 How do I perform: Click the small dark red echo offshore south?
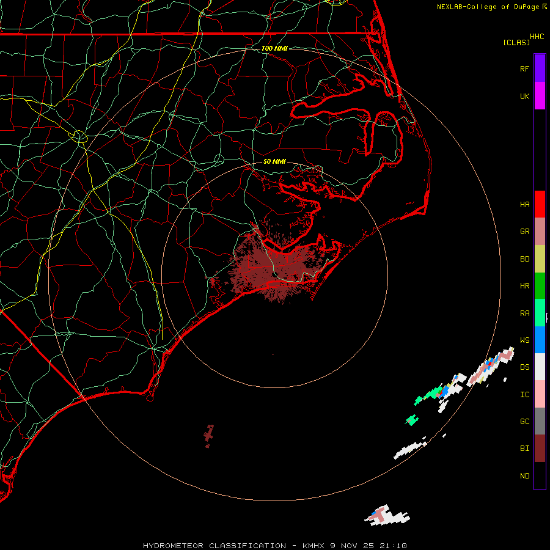click(209, 436)
